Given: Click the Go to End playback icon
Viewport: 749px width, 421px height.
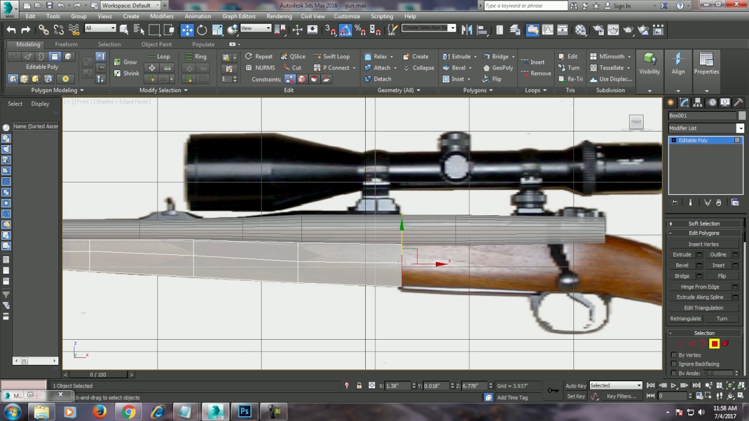Looking at the screenshot, I should pos(696,386).
